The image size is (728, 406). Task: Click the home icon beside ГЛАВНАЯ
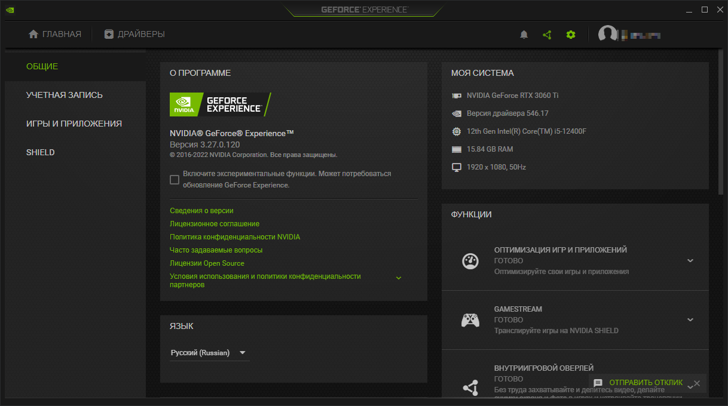pyautogui.click(x=33, y=34)
